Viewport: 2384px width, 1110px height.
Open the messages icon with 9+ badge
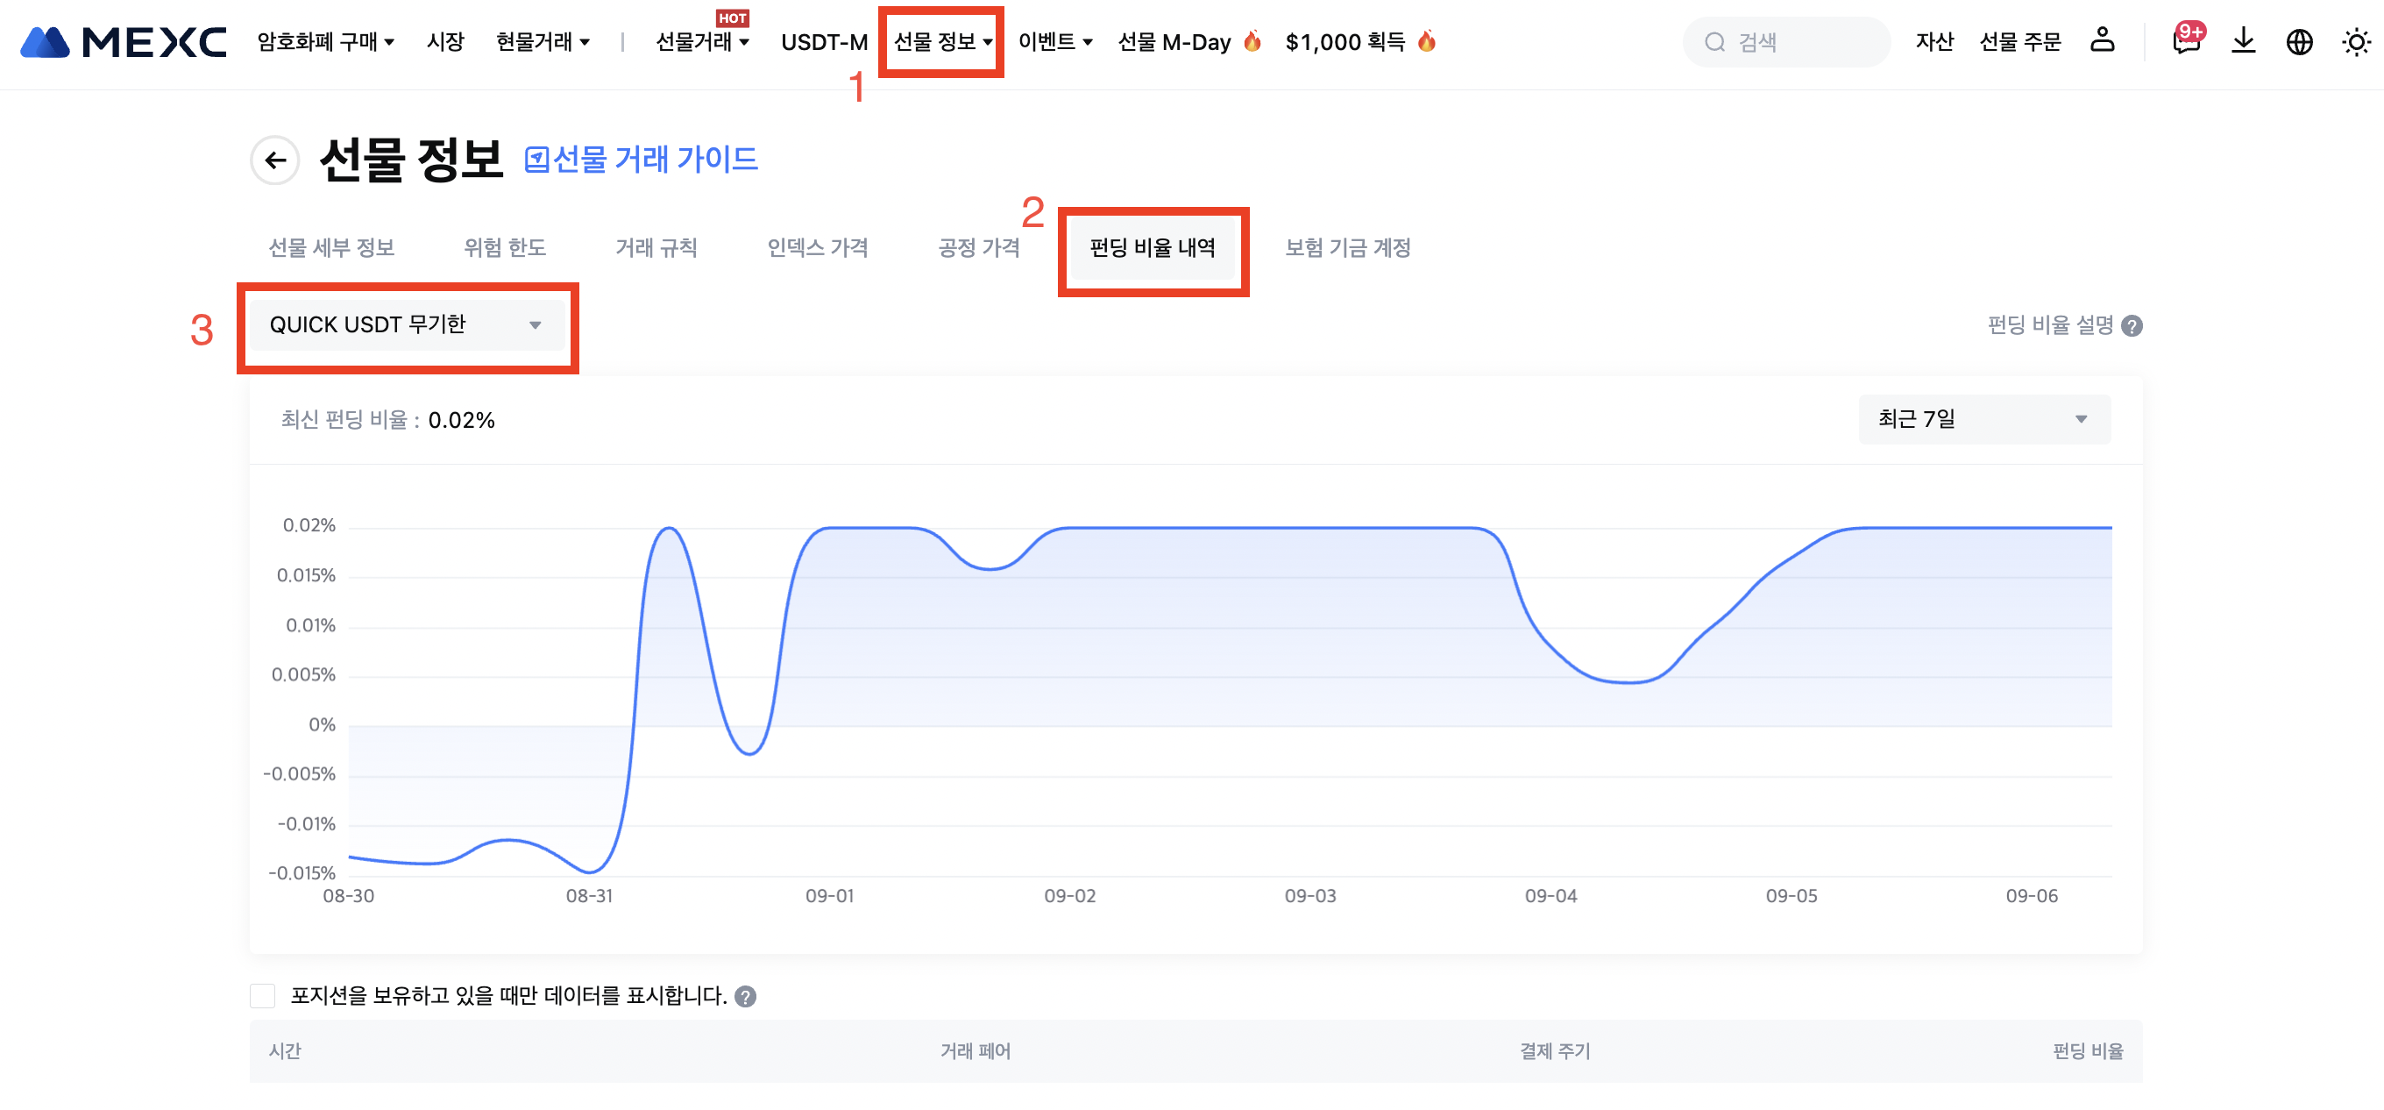[2185, 42]
